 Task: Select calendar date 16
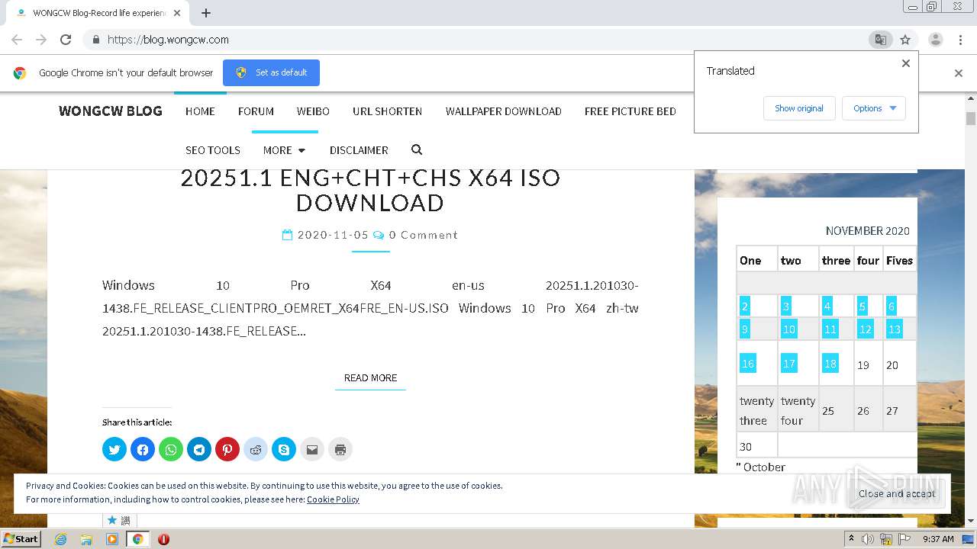[x=748, y=364]
